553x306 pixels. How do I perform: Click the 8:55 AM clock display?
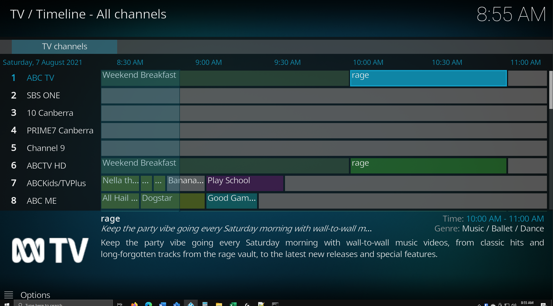point(511,14)
